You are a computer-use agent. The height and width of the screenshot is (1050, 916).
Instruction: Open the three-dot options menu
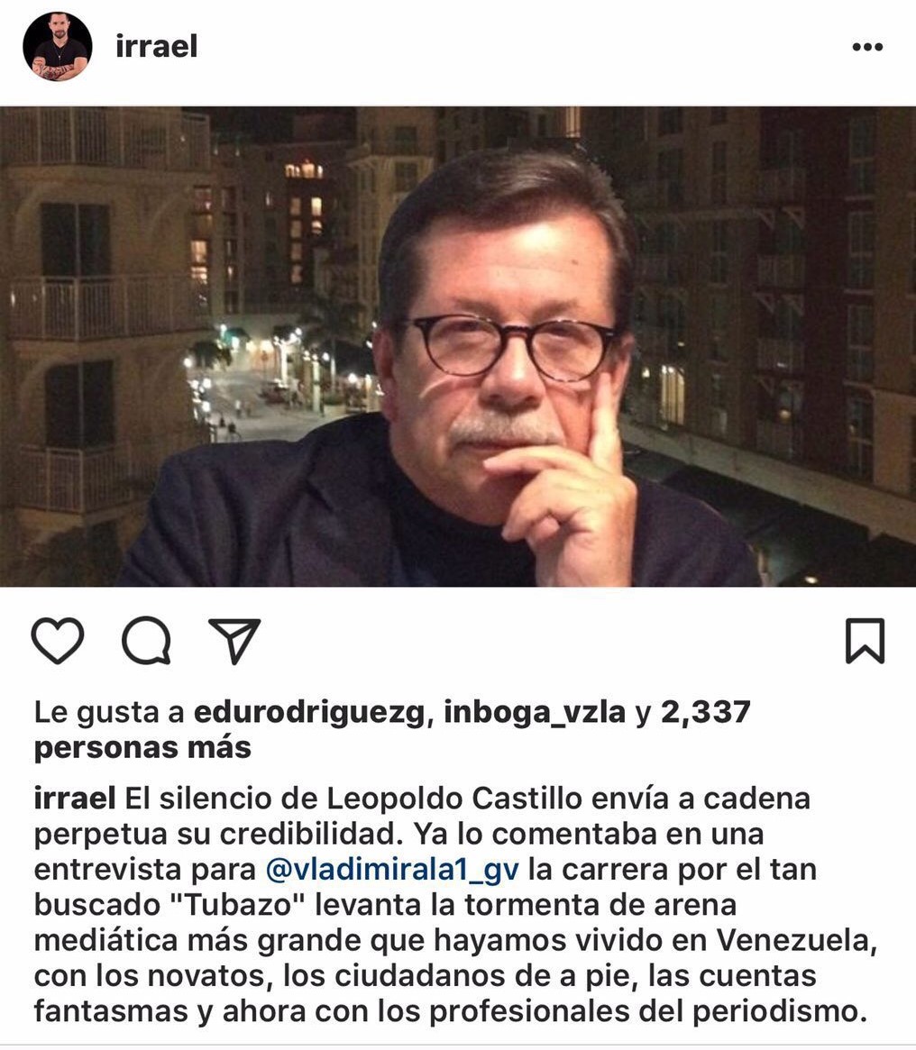pyautogui.click(x=867, y=47)
